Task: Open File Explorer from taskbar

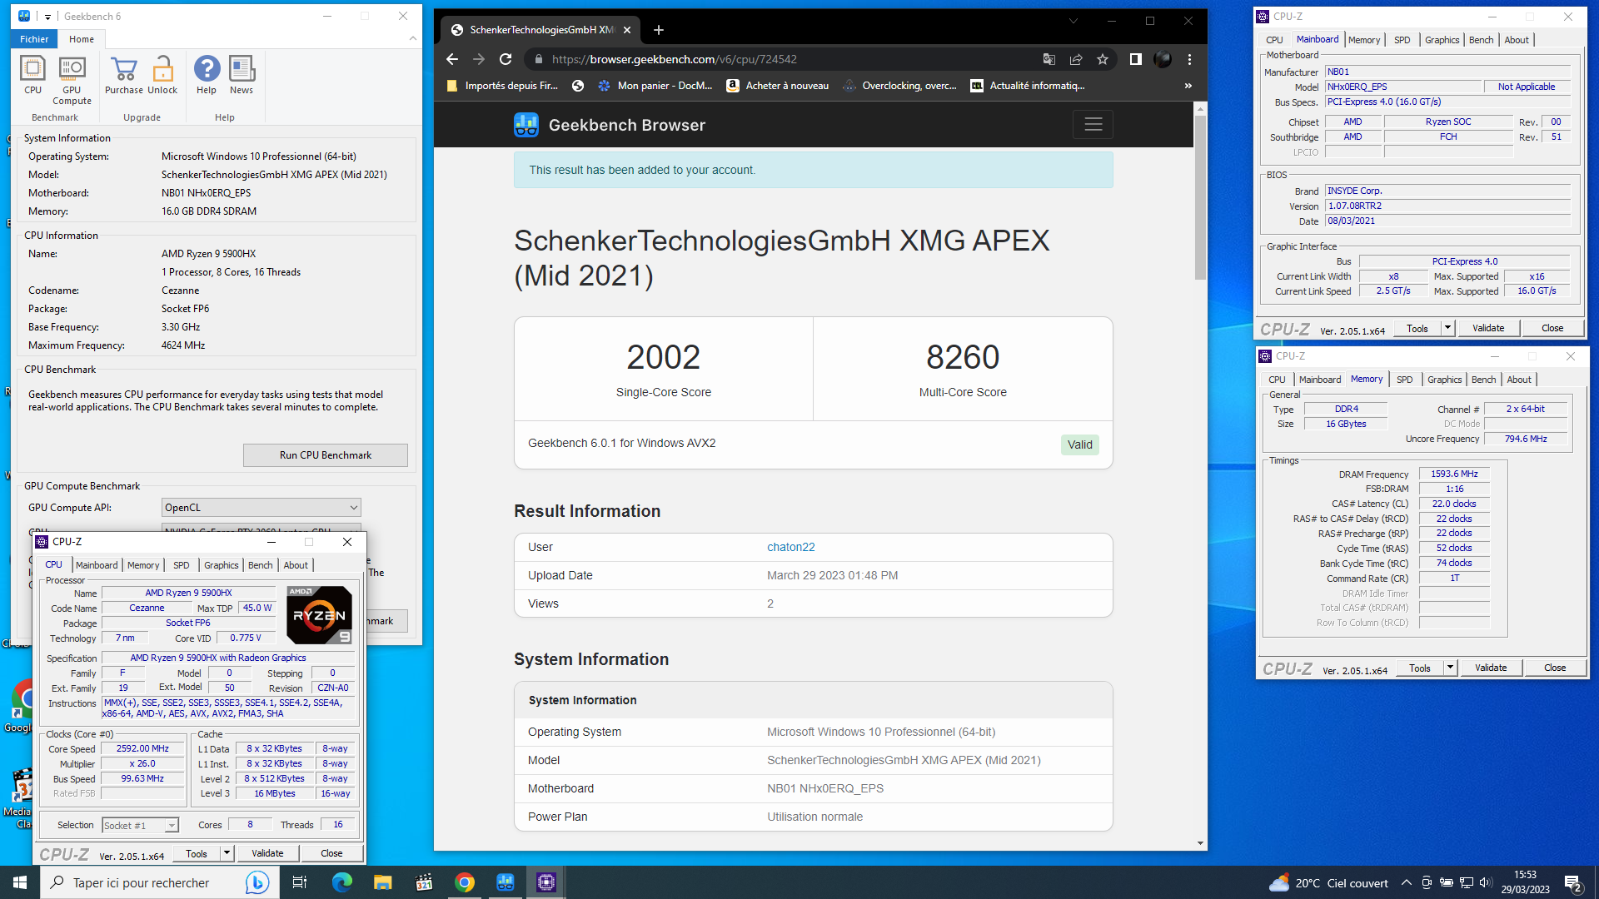Action: click(382, 882)
